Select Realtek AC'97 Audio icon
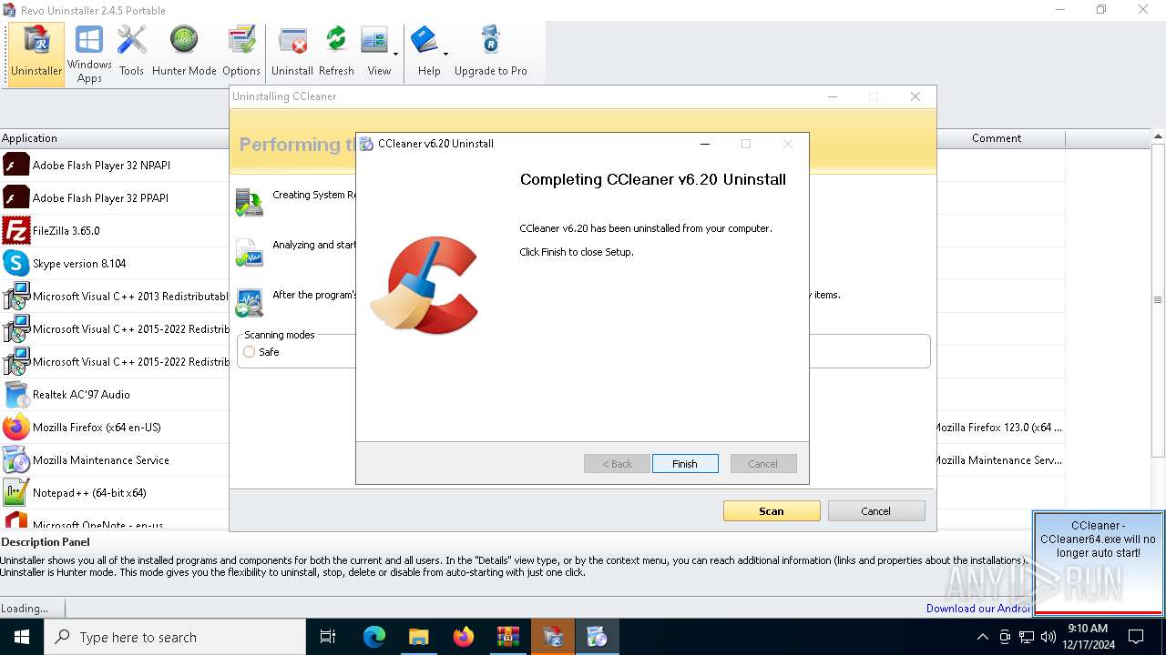 pyautogui.click(x=16, y=394)
